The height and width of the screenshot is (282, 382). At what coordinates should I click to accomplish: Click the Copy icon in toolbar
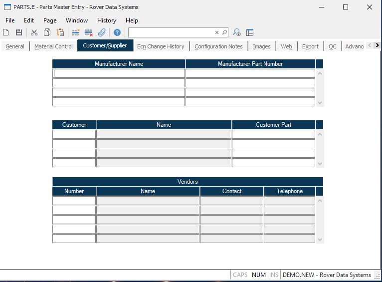pyautogui.click(x=47, y=32)
